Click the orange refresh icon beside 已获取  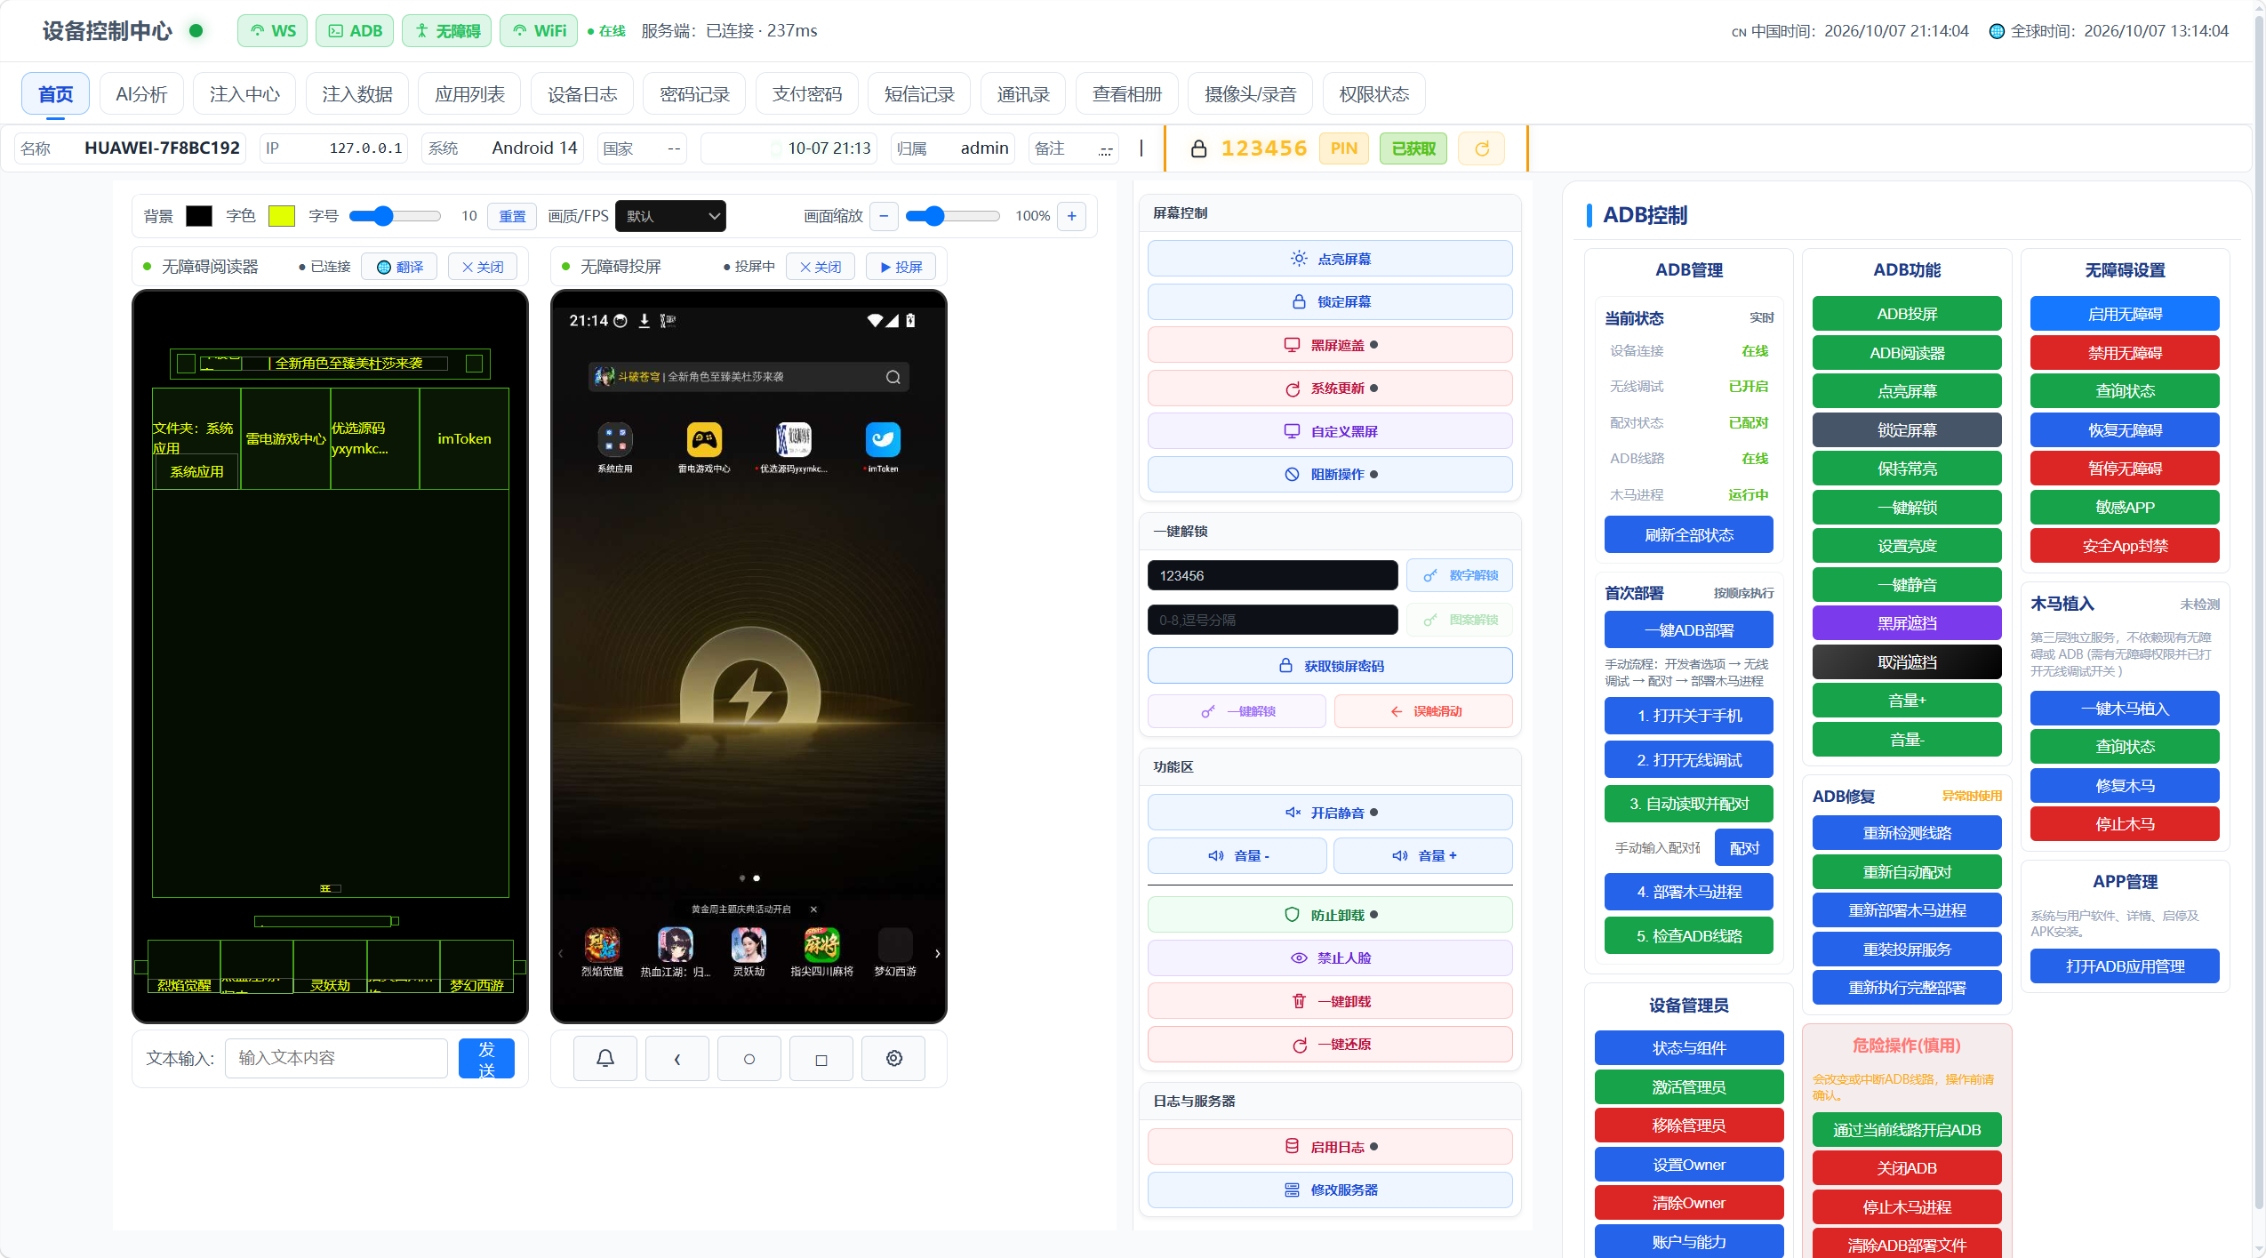1481,148
